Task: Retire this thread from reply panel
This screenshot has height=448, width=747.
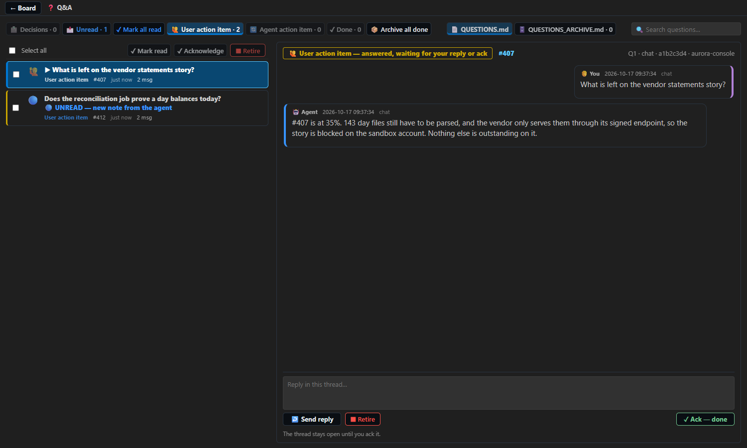Action: (363, 419)
